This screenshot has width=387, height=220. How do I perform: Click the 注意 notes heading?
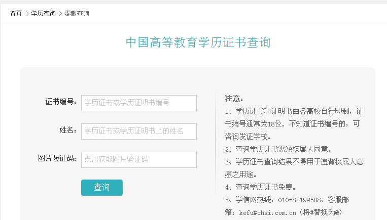pos(234,99)
